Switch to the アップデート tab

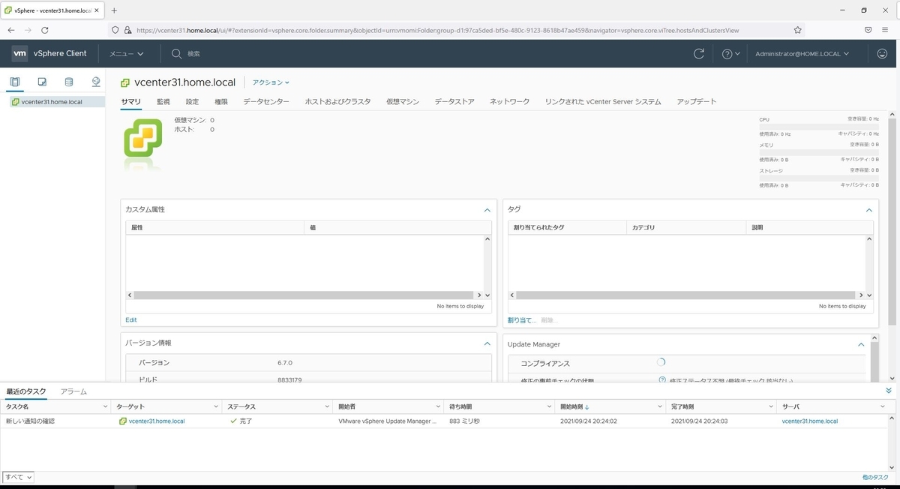(697, 101)
